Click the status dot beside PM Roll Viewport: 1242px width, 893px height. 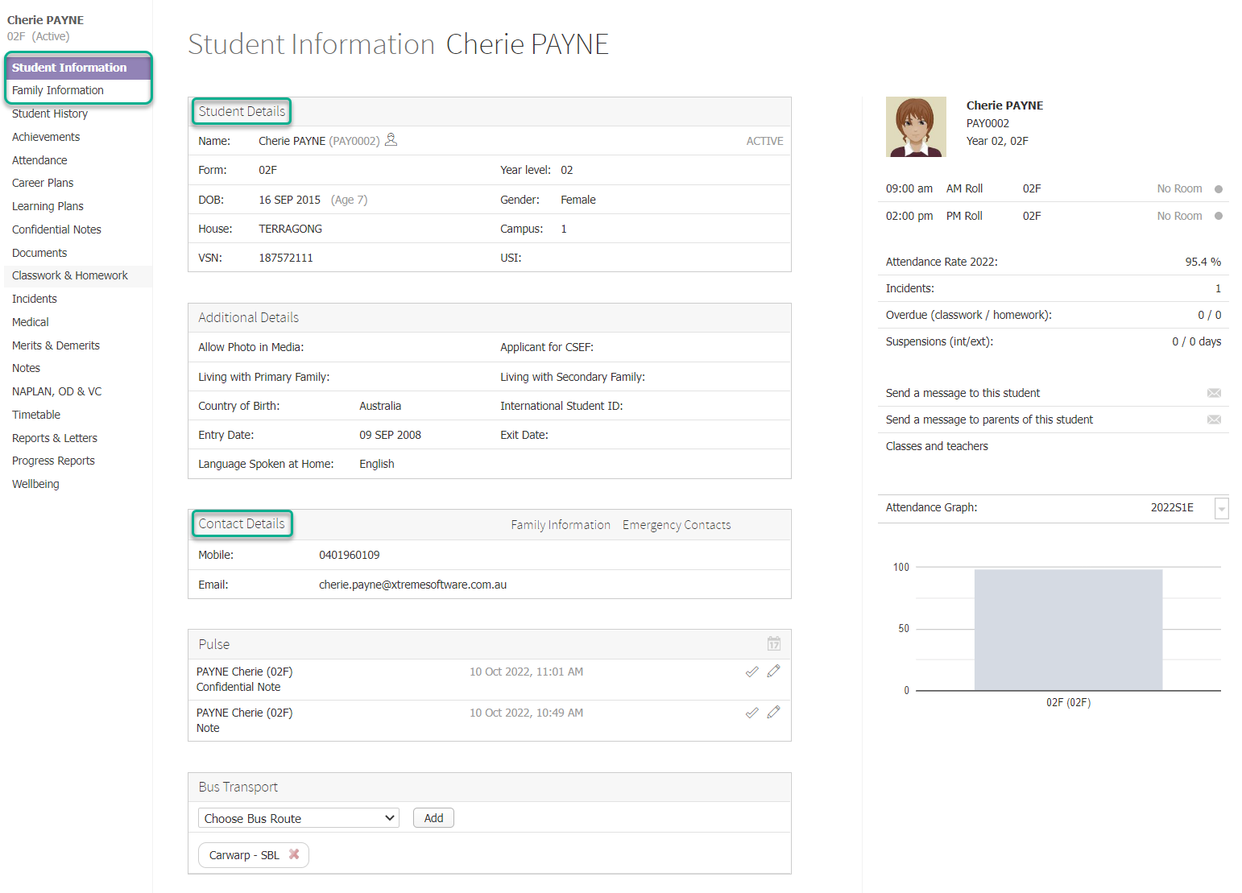(x=1220, y=215)
